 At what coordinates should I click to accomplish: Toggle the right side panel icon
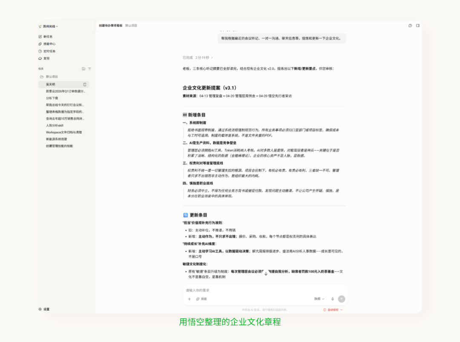(x=418, y=26)
